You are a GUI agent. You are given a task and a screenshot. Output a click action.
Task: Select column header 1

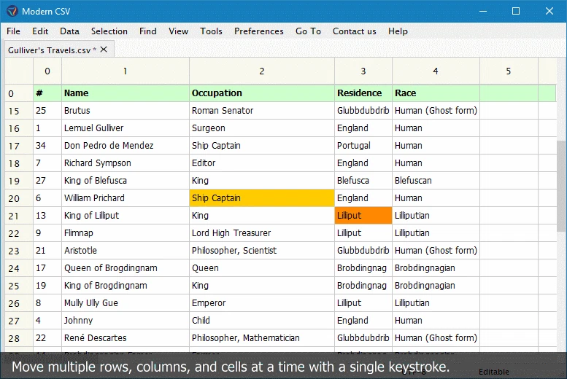[x=125, y=71]
